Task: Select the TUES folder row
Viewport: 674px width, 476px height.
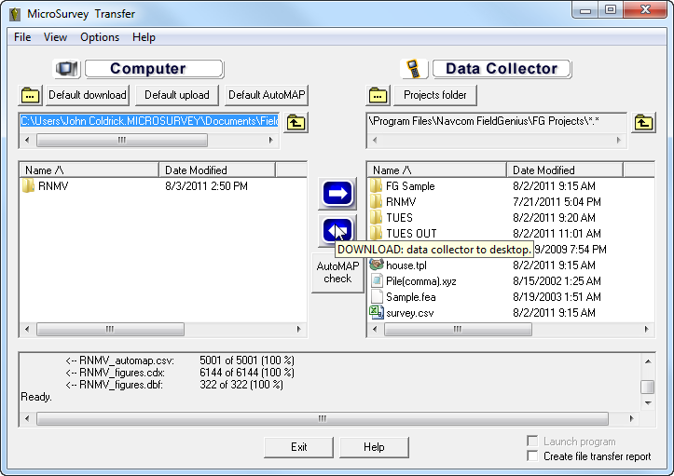Action: click(510, 218)
